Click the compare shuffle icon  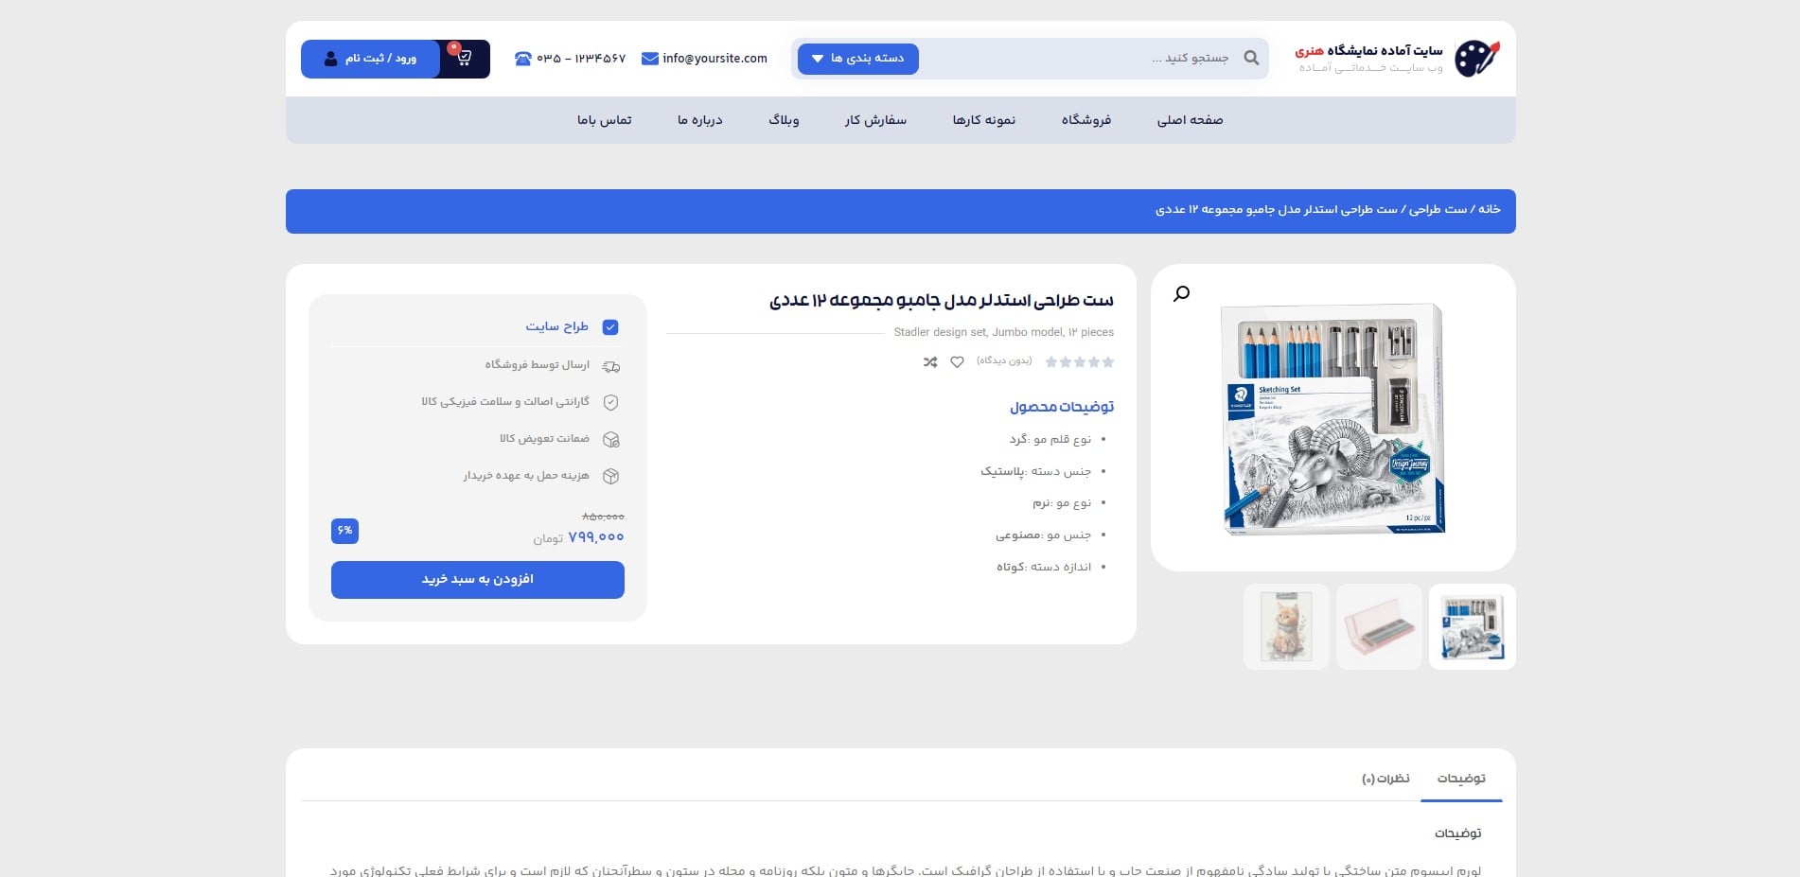point(930,361)
